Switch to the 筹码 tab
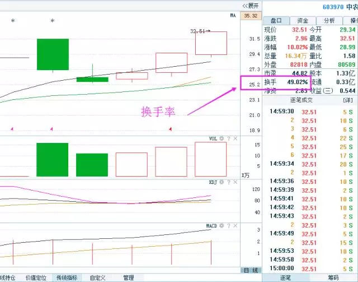Viewport: 358px width, 282px height. tap(333, 278)
